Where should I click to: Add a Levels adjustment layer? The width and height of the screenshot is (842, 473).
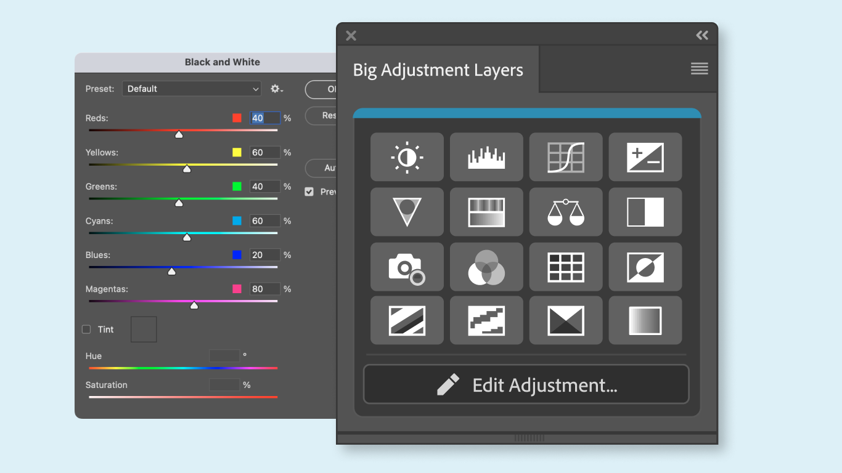[x=486, y=157]
